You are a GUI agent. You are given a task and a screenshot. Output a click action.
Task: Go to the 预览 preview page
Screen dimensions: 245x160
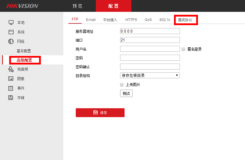click(x=78, y=6)
